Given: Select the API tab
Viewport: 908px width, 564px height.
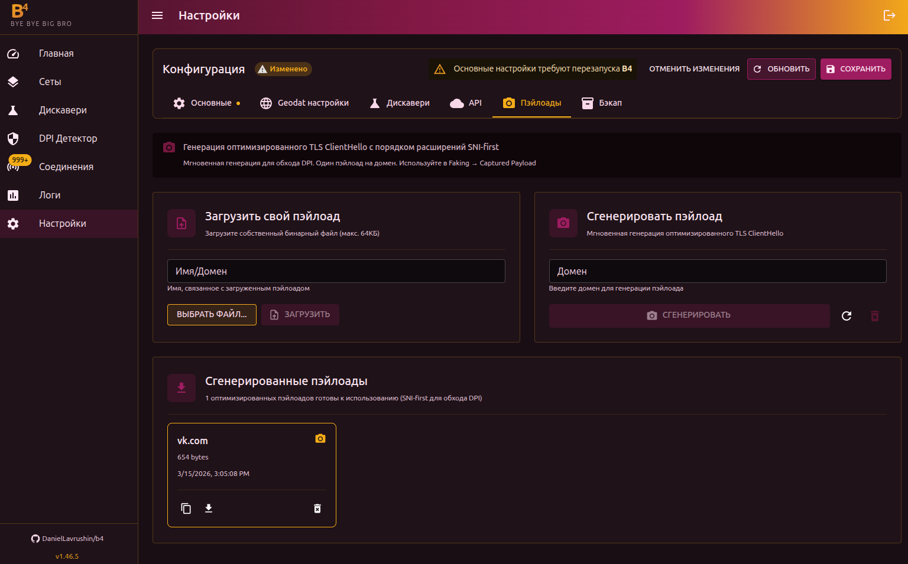Looking at the screenshot, I should coord(466,103).
